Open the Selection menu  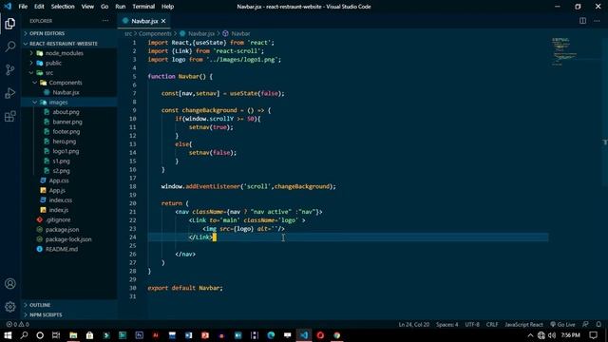click(63, 7)
